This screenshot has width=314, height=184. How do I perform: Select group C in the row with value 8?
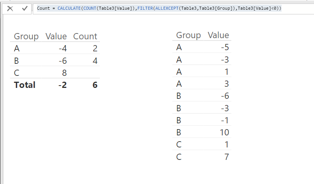17,73
